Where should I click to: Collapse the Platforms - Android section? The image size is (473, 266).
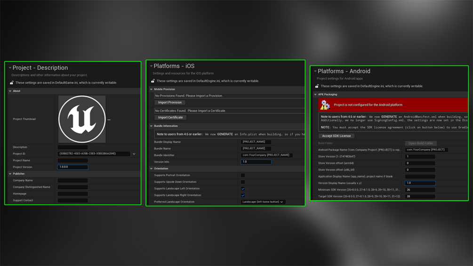(315, 72)
